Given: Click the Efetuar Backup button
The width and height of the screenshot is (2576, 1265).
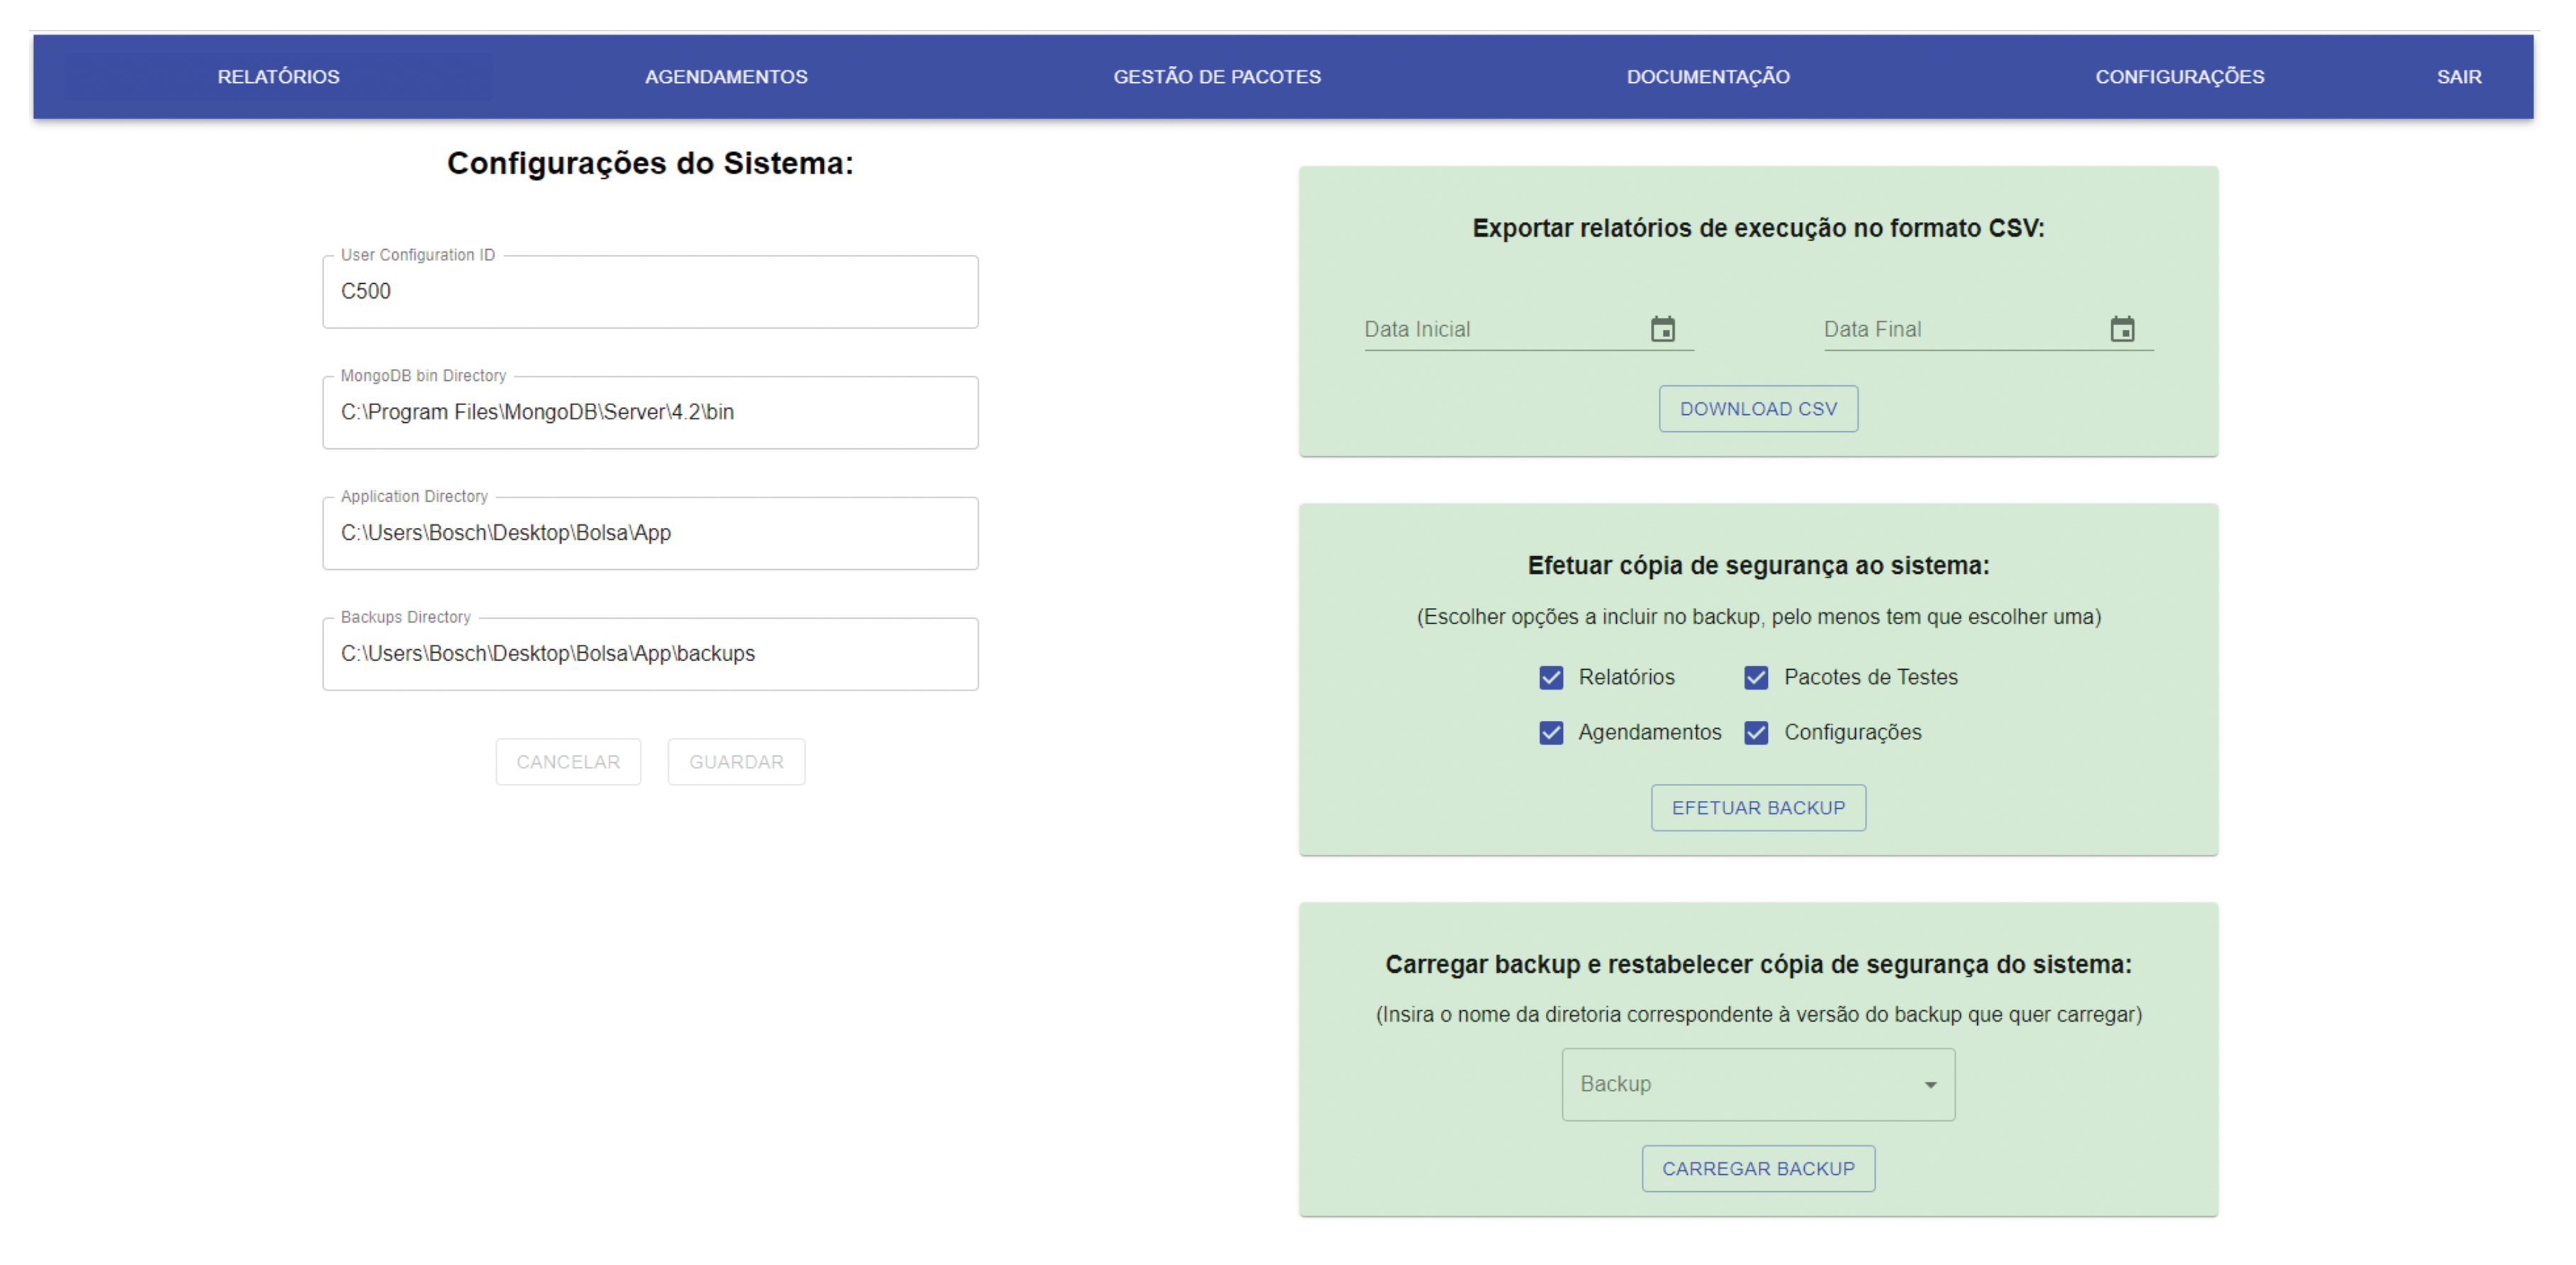Looking at the screenshot, I should 1758,807.
